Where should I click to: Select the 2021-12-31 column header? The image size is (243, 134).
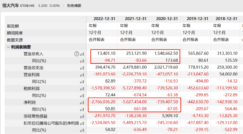135,19
